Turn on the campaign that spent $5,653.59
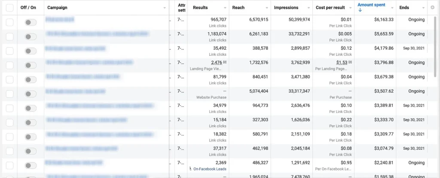 point(31,37)
